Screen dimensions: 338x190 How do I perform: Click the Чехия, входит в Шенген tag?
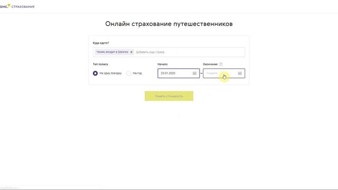[x=114, y=52]
